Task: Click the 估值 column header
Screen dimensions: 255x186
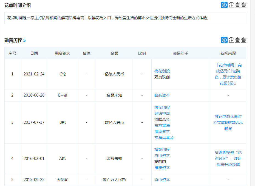Action: point(87,53)
